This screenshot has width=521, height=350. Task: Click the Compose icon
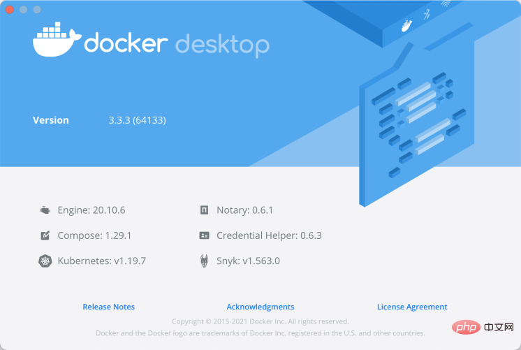[x=45, y=235]
